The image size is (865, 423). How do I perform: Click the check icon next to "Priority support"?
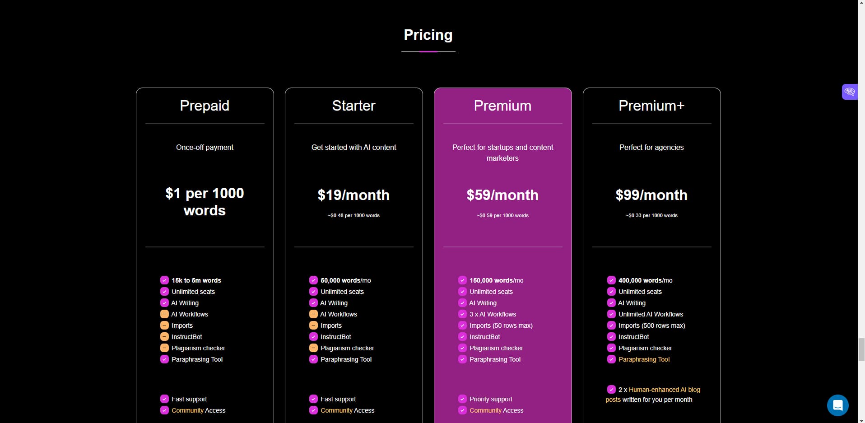pos(462,399)
